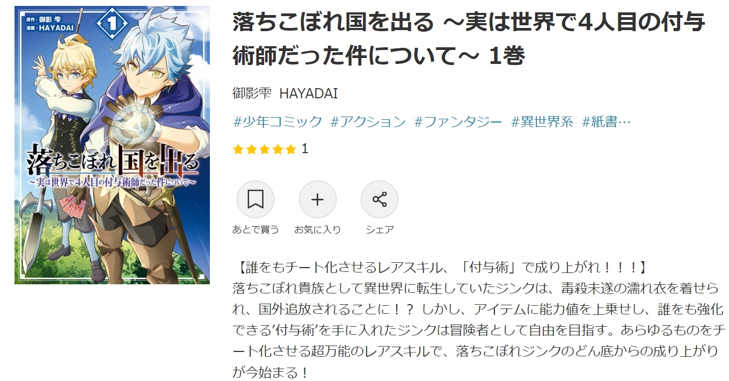Click the synopsis paragraph about ジンク

(x=479, y=329)
